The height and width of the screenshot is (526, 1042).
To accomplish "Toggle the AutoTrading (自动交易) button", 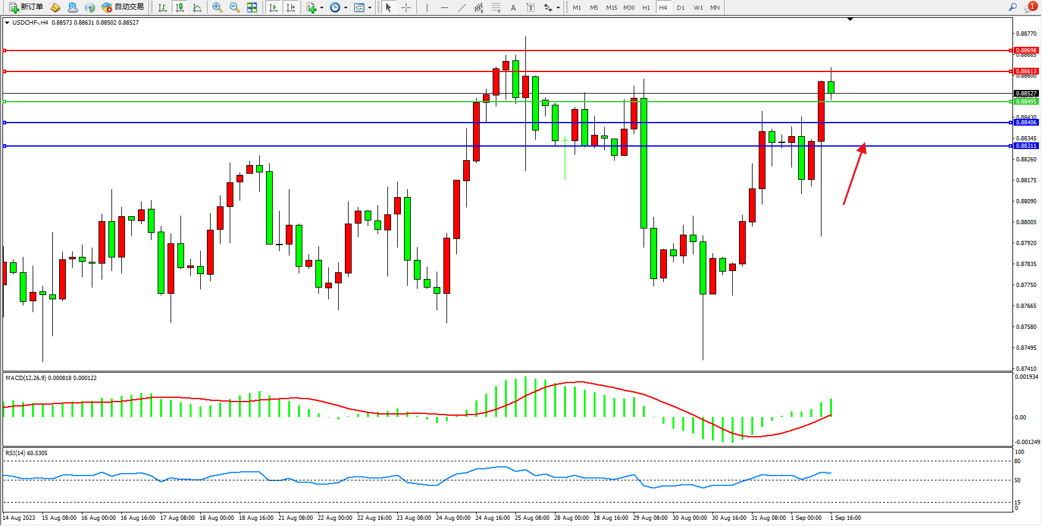I will [x=123, y=7].
